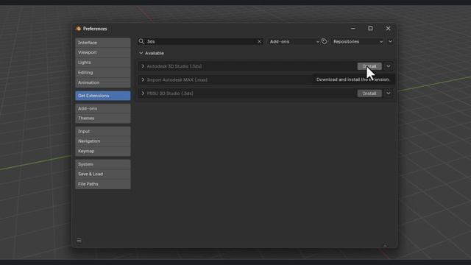Expand the Import Autodesk MAX (.max) entry
Screen dimensions: 471x265
click(143, 79)
